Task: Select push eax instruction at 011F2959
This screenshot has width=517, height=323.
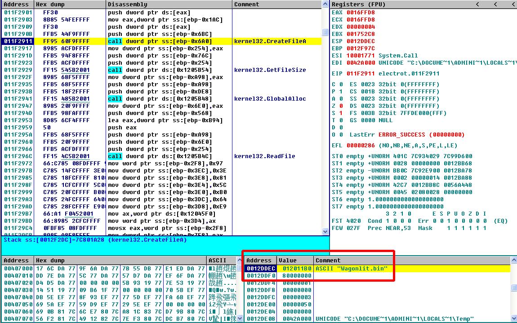Action: pos(161,128)
